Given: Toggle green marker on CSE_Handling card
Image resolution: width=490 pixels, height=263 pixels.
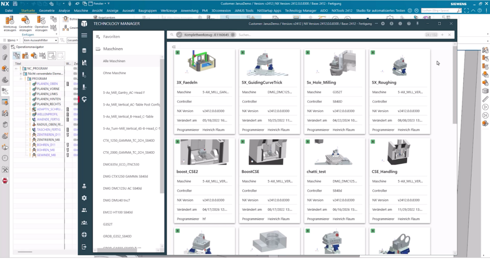Looking at the screenshot, I should [373, 141].
